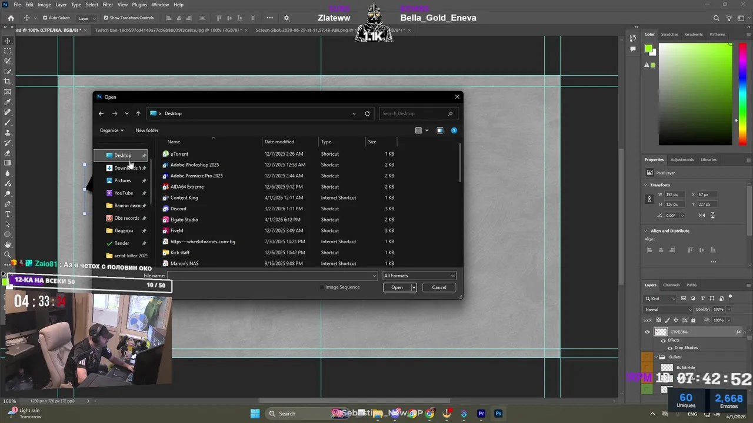Click the Refresh button in Open dialog
Viewport: 753px width, 423px height.
click(x=367, y=113)
